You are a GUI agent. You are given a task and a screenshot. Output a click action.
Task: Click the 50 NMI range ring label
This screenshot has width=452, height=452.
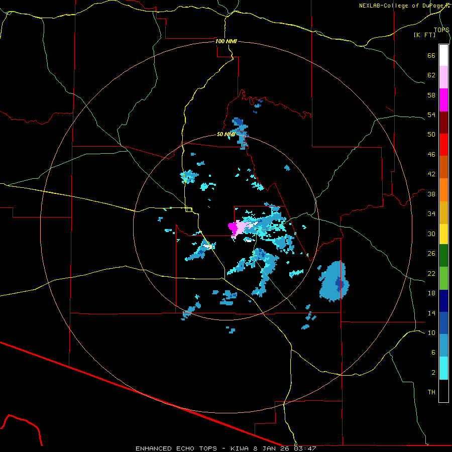tap(226, 134)
